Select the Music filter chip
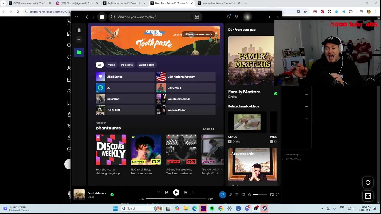The height and width of the screenshot is (214, 381). pos(111,65)
